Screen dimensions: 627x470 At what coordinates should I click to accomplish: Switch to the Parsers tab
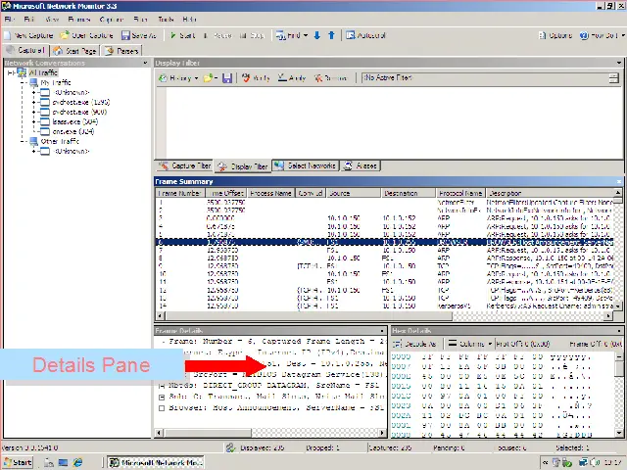pyautogui.click(x=121, y=51)
